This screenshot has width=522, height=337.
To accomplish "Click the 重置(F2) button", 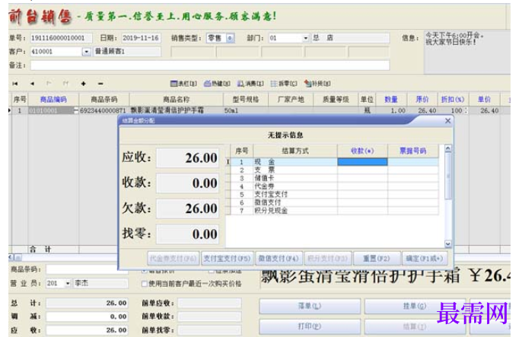I will pyautogui.click(x=376, y=258).
